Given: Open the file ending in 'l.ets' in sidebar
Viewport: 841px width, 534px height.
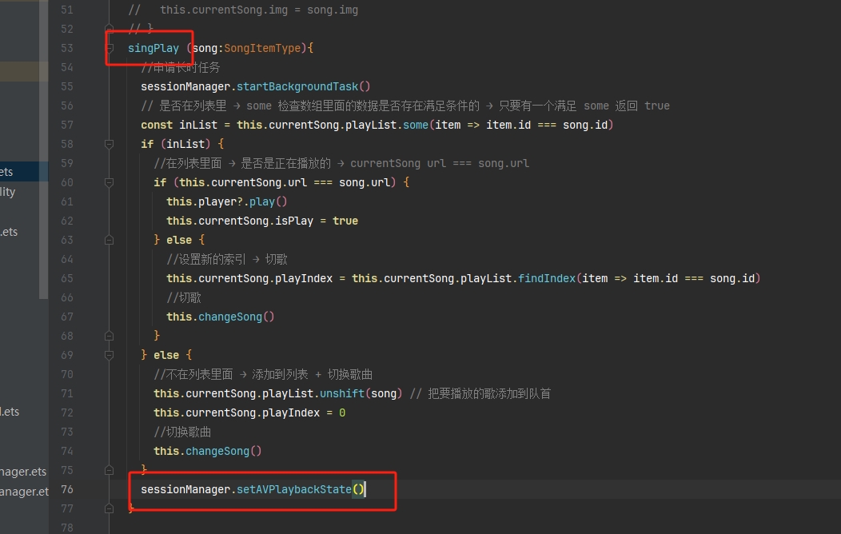Looking at the screenshot, I should 10,412.
